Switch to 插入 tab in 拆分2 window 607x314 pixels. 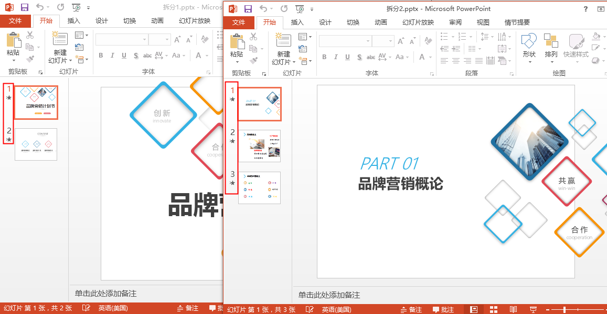pos(297,23)
